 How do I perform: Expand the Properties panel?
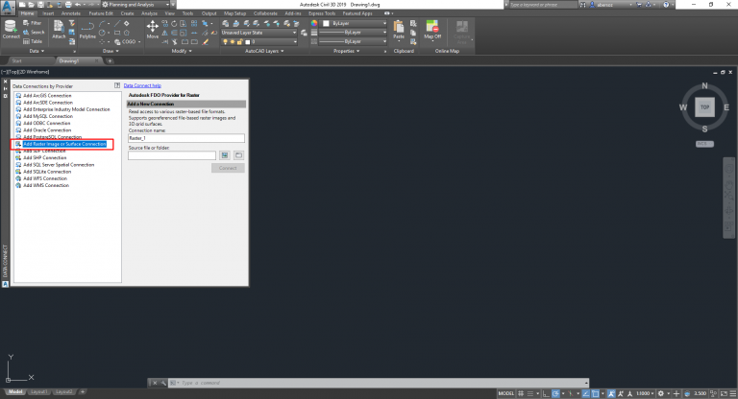click(x=346, y=51)
